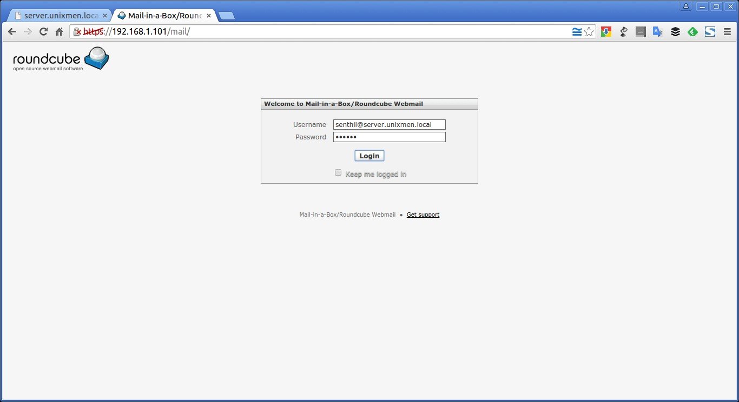Maximize the browser window
The height and width of the screenshot is (402, 739).
click(x=716, y=6)
